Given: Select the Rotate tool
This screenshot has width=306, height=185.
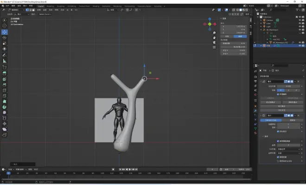Looking at the screenshot, I should pos(4,38).
